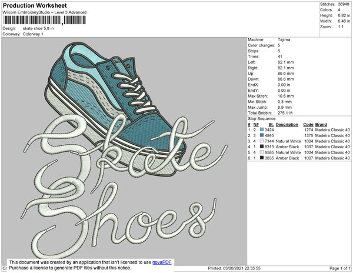Click the Max Stitch value '10.6 mm'
Image resolution: width=353 pixels, height=273 pixels.
286,96
